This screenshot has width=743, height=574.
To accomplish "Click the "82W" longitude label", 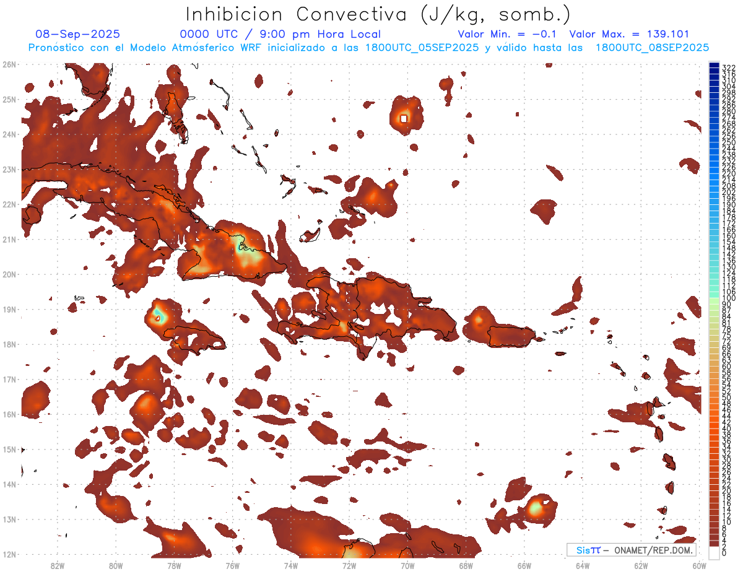I will point(57,565).
